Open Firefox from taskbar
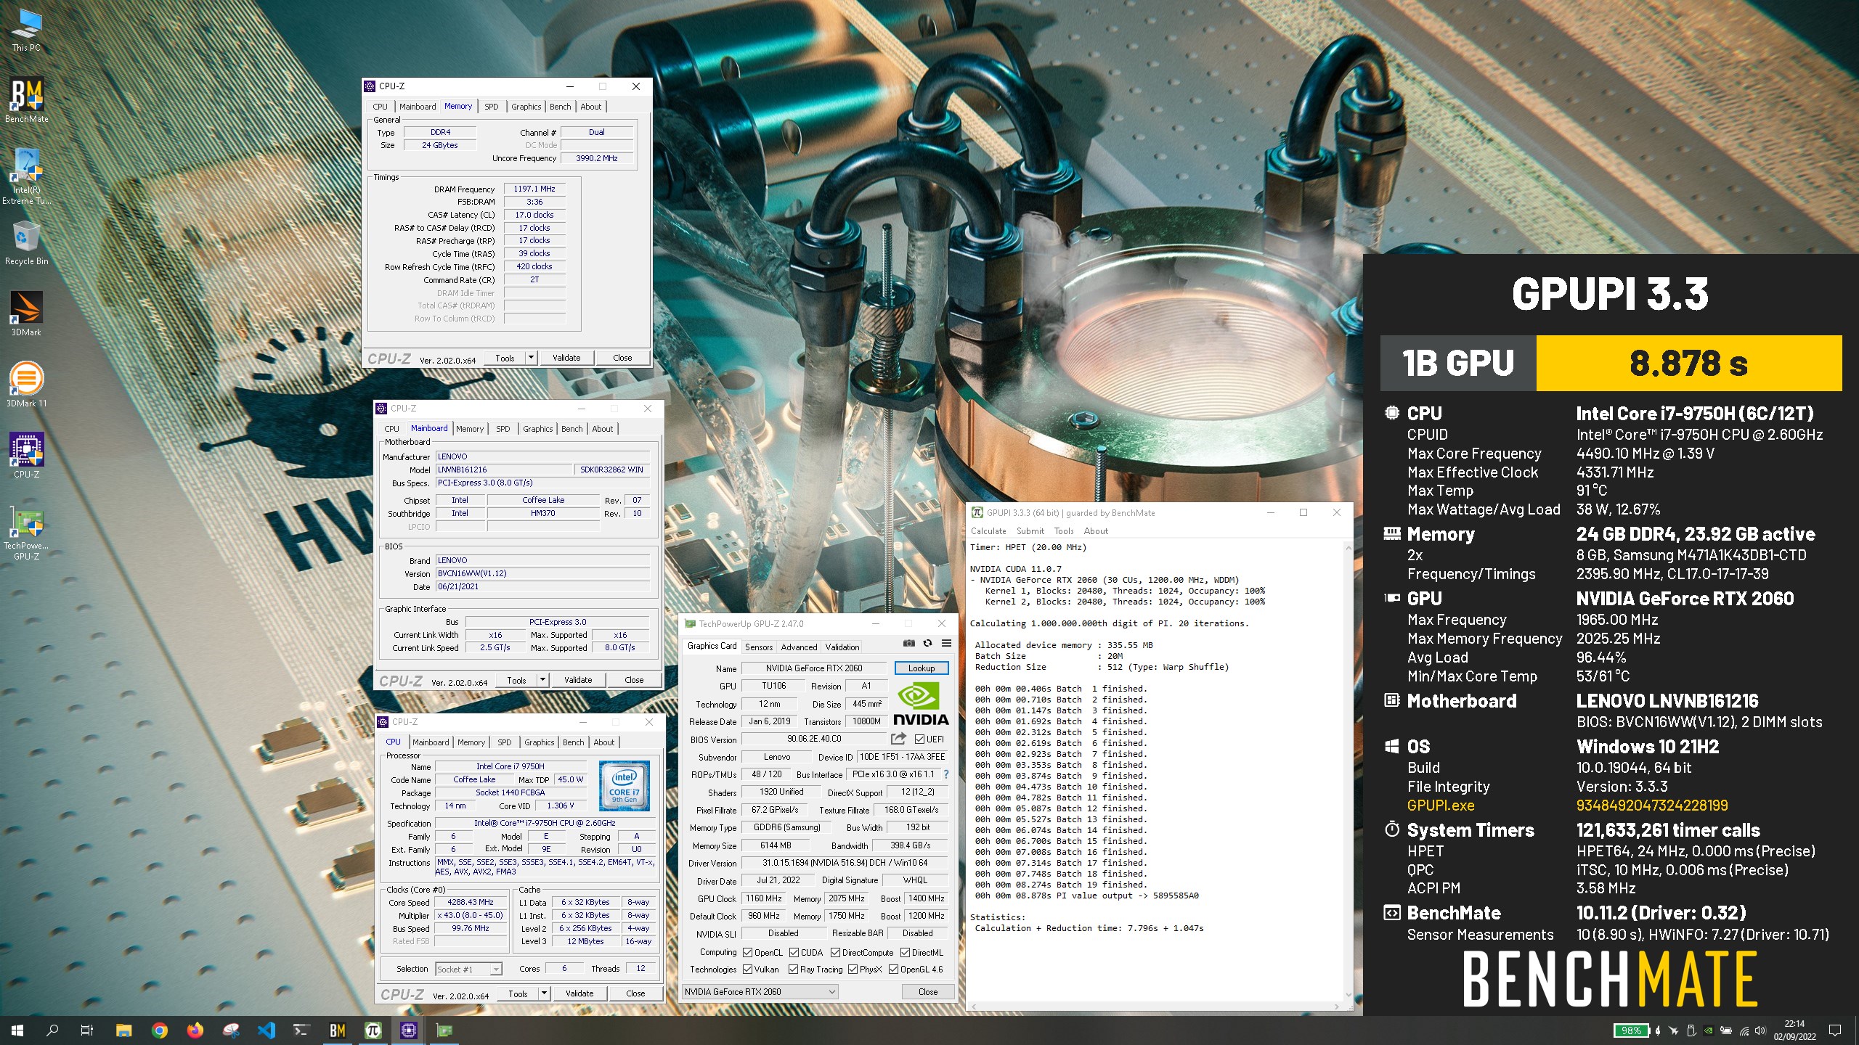Viewport: 1859px width, 1045px height. 195,1030
